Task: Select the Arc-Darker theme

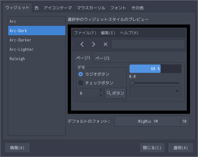Action: click(x=37, y=40)
